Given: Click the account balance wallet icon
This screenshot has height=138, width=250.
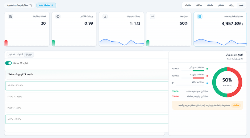Looking at the screenshot, I should 200,16.
